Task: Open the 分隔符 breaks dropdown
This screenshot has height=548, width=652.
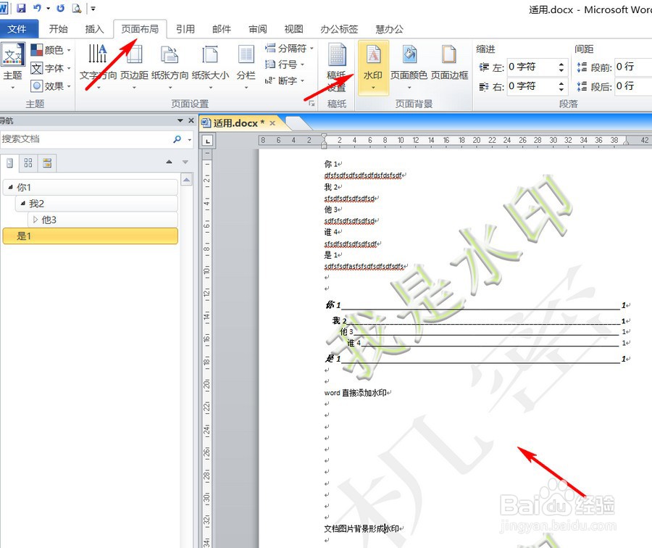Action: (x=289, y=49)
